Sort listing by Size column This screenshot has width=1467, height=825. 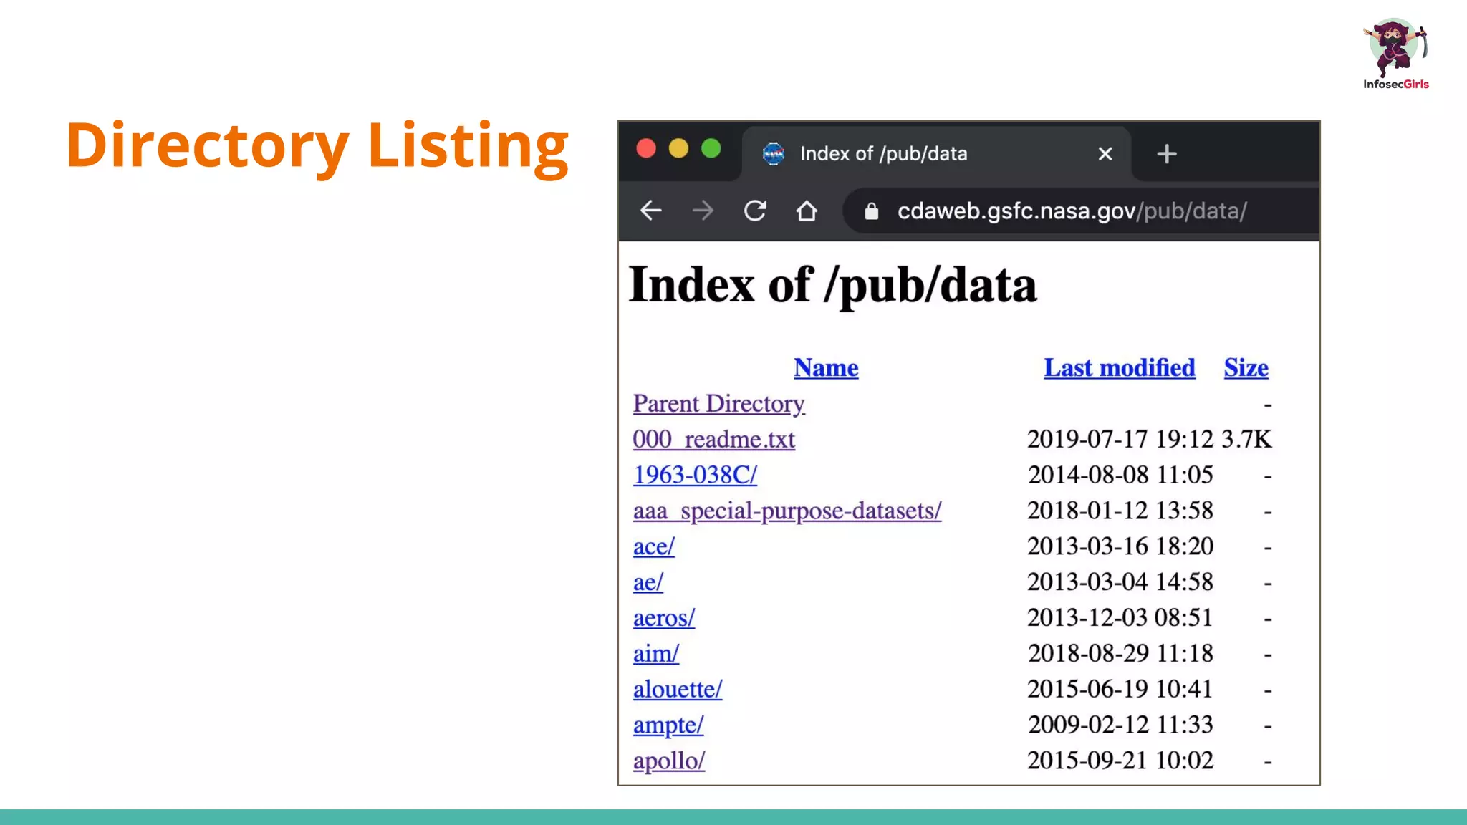pyautogui.click(x=1246, y=367)
